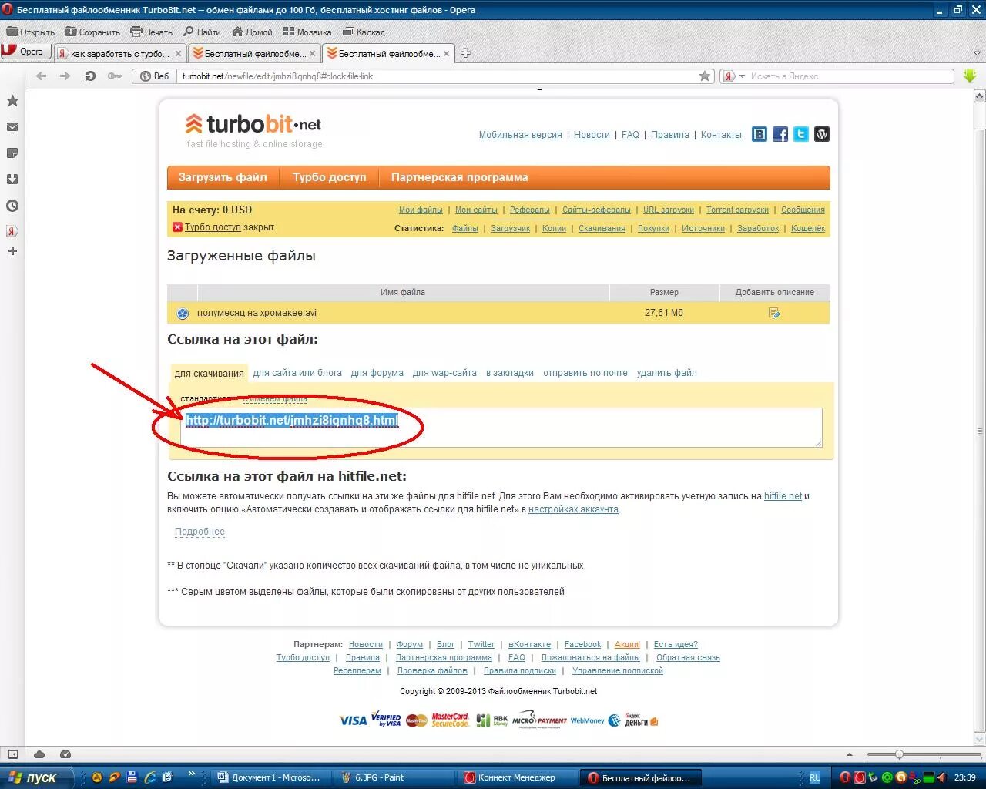Click the password key wand icon
Image resolution: width=986 pixels, height=789 pixels.
115,76
